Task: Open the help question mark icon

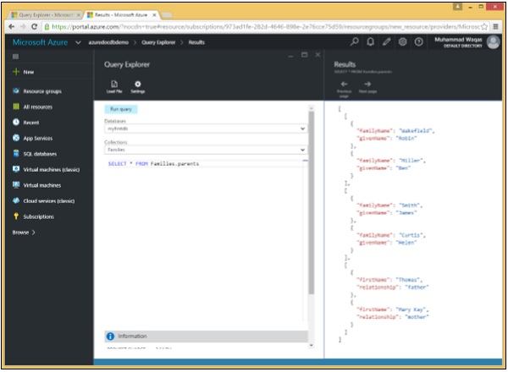Action: pyautogui.click(x=419, y=41)
